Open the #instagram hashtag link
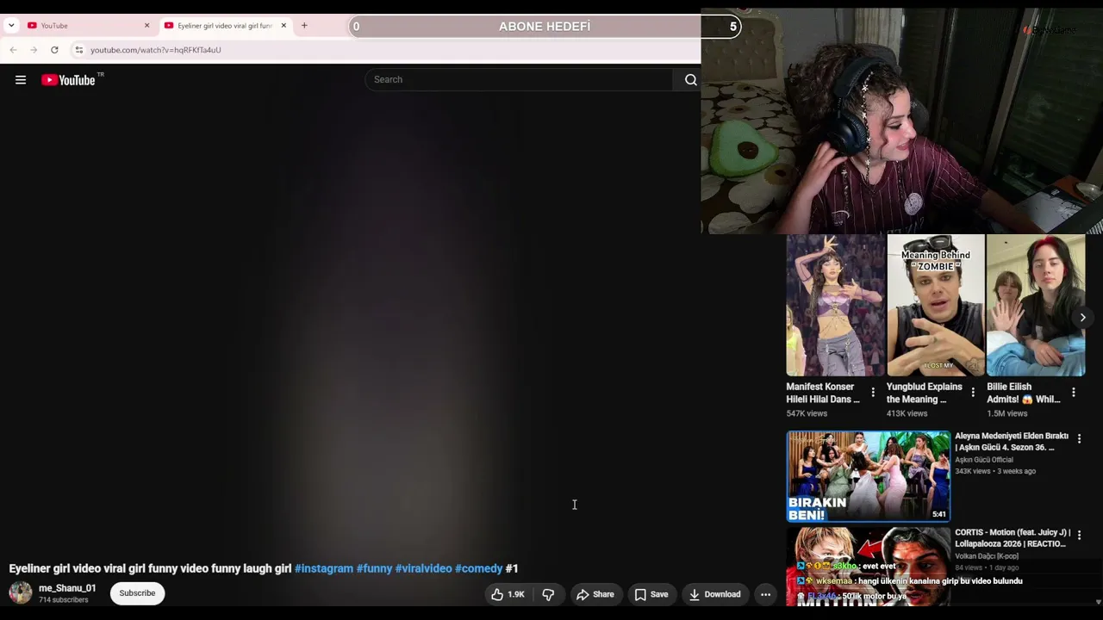Viewport: 1103px width, 620px height. coord(324,568)
